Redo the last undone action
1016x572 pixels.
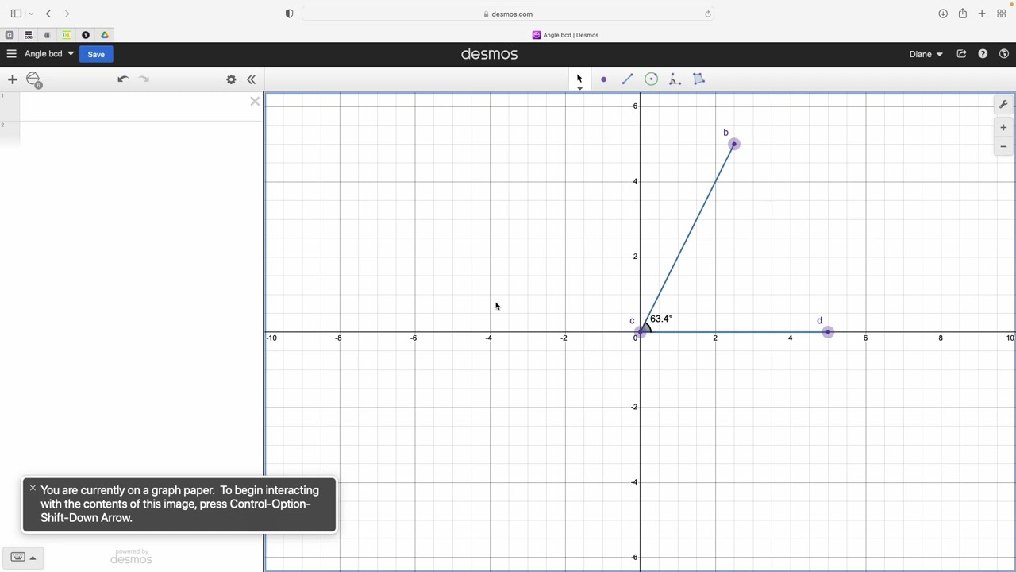[x=144, y=79]
